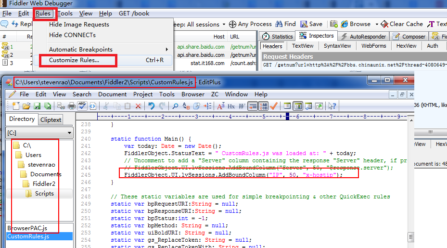Click the red X Delete icon
This screenshot has height=248, width=447.
(x=138, y=106)
